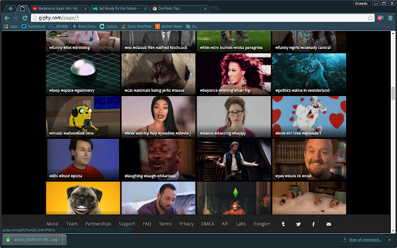
Task: Click the Tumblr icon in footer
Action: pyautogui.click(x=283, y=224)
